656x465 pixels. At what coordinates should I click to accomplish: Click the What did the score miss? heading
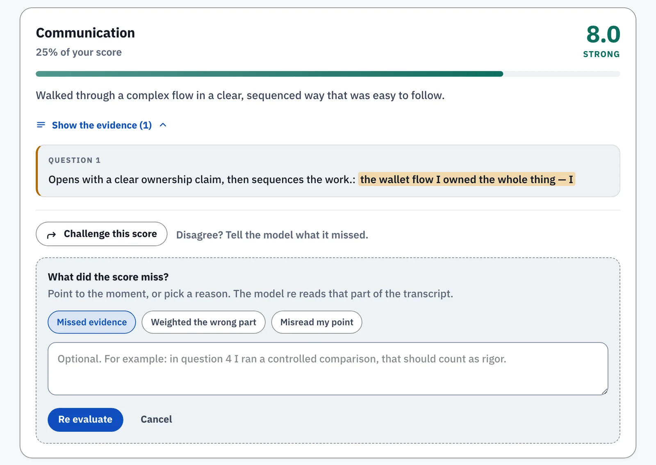click(108, 277)
